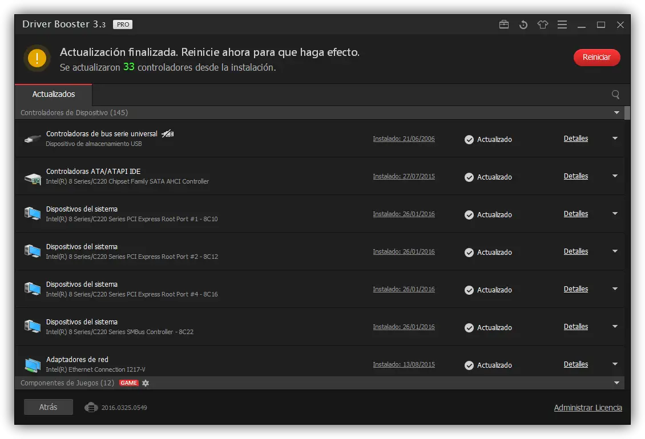Open Detalles for Ethernet Connection I217-V
This screenshot has height=439, width=645.
[x=576, y=364]
